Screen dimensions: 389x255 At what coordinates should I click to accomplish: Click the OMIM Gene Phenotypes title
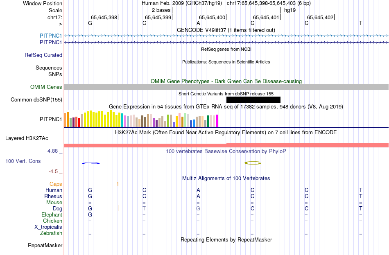coord(226,81)
